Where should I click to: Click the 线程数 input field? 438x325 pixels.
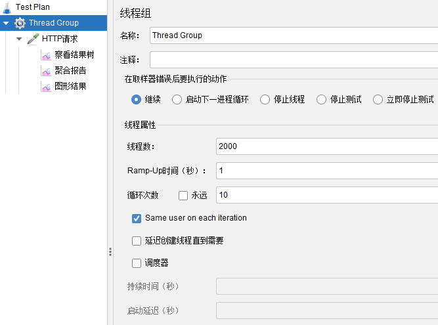click(326, 146)
